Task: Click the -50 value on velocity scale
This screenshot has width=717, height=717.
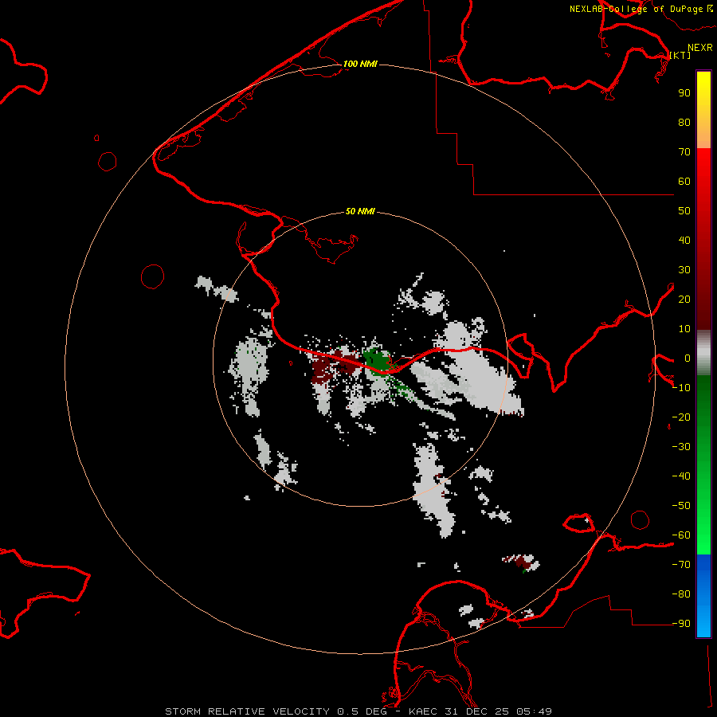Action: (x=681, y=506)
